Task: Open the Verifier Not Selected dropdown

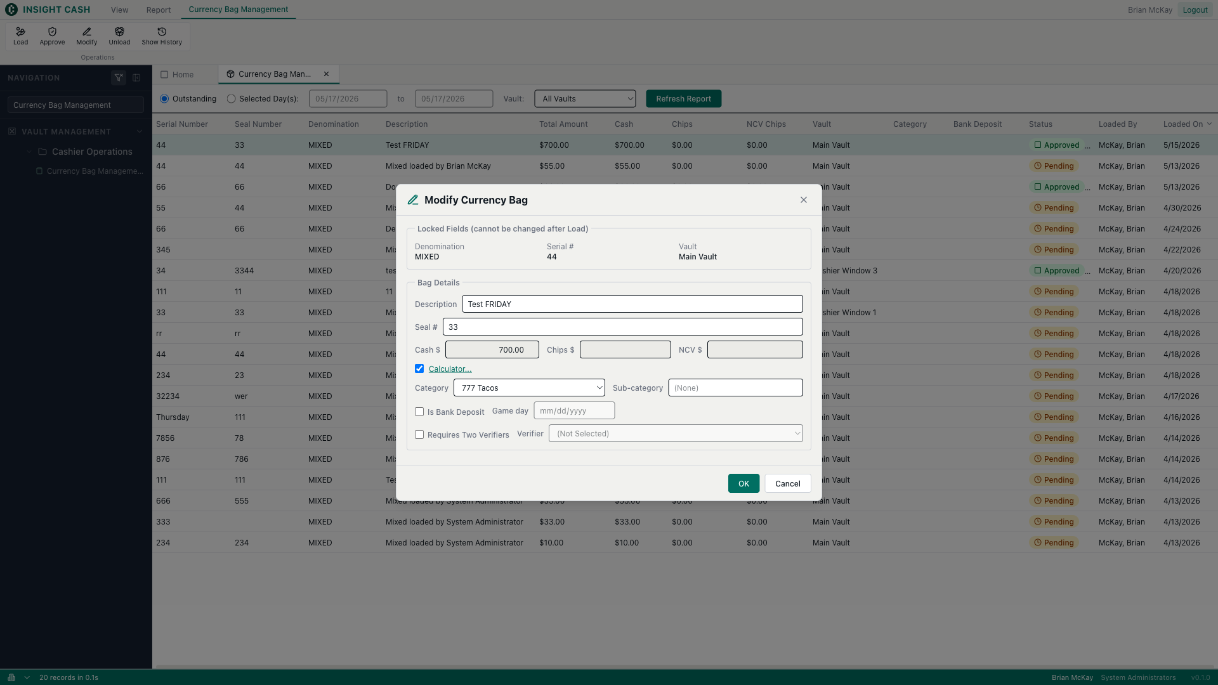Action: (x=676, y=433)
